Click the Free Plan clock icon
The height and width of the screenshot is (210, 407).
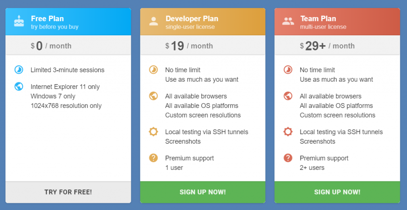(x=19, y=70)
